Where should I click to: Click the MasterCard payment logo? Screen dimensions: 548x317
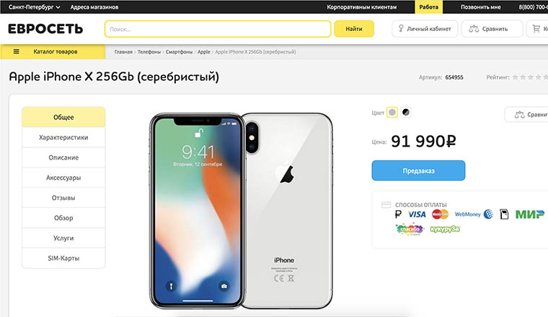440,214
